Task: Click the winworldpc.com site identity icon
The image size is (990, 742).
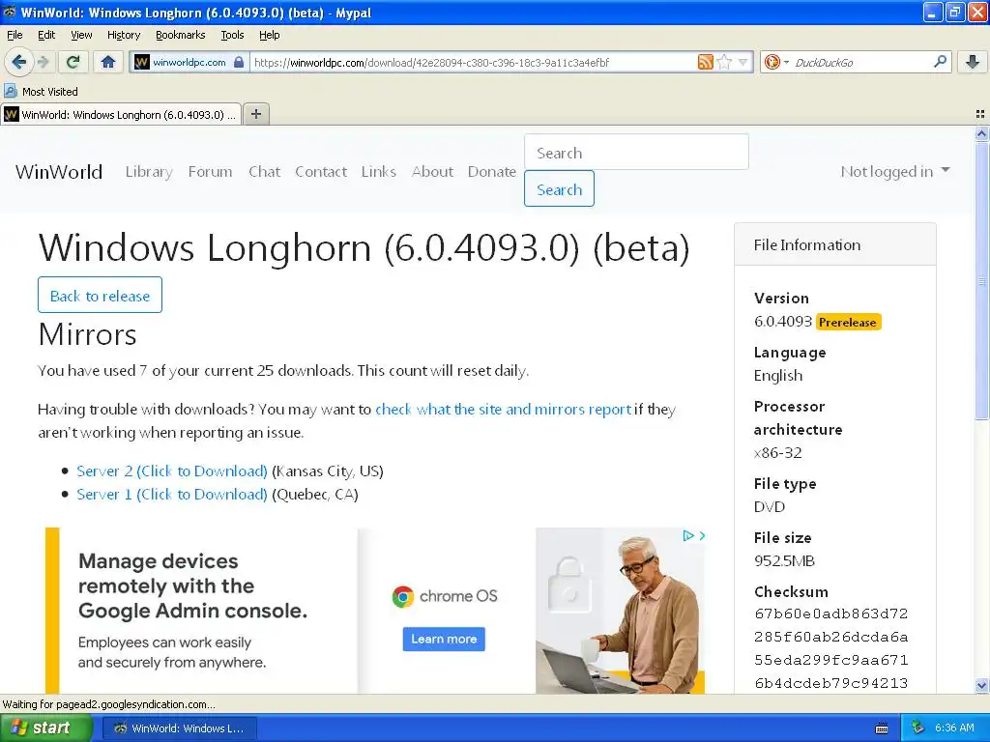Action: pyautogui.click(x=143, y=62)
